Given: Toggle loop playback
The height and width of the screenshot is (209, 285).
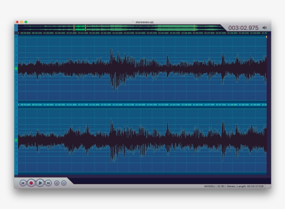Looking at the screenshot, I should tap(57, 183).
